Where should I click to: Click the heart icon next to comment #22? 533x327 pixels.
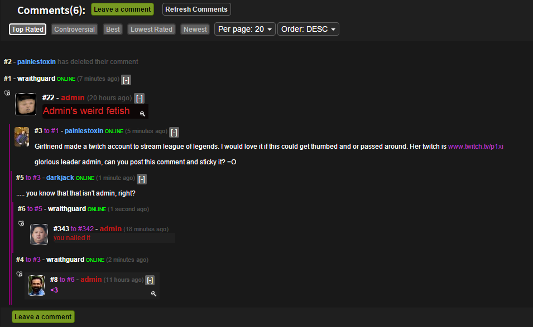pos(7,93)
